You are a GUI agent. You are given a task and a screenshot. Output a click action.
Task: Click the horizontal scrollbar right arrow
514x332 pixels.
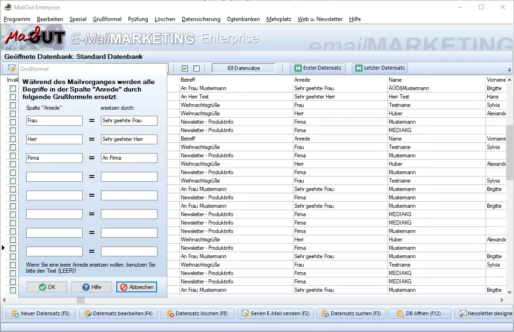coord(502,300)
